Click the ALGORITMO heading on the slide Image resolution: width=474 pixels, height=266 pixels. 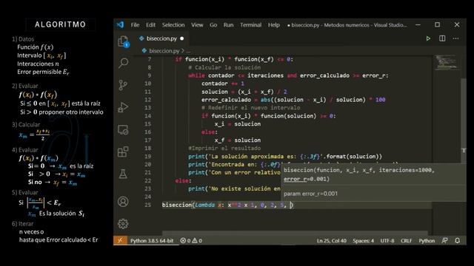point(61,24)
